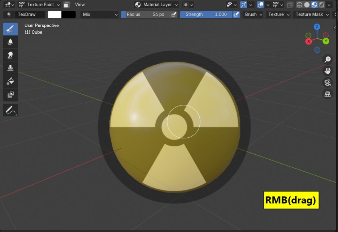The height and width of the screenshot is (232, 338).
Task: Toggle viewport gizmos visibility
Action: tap(243, 5)
